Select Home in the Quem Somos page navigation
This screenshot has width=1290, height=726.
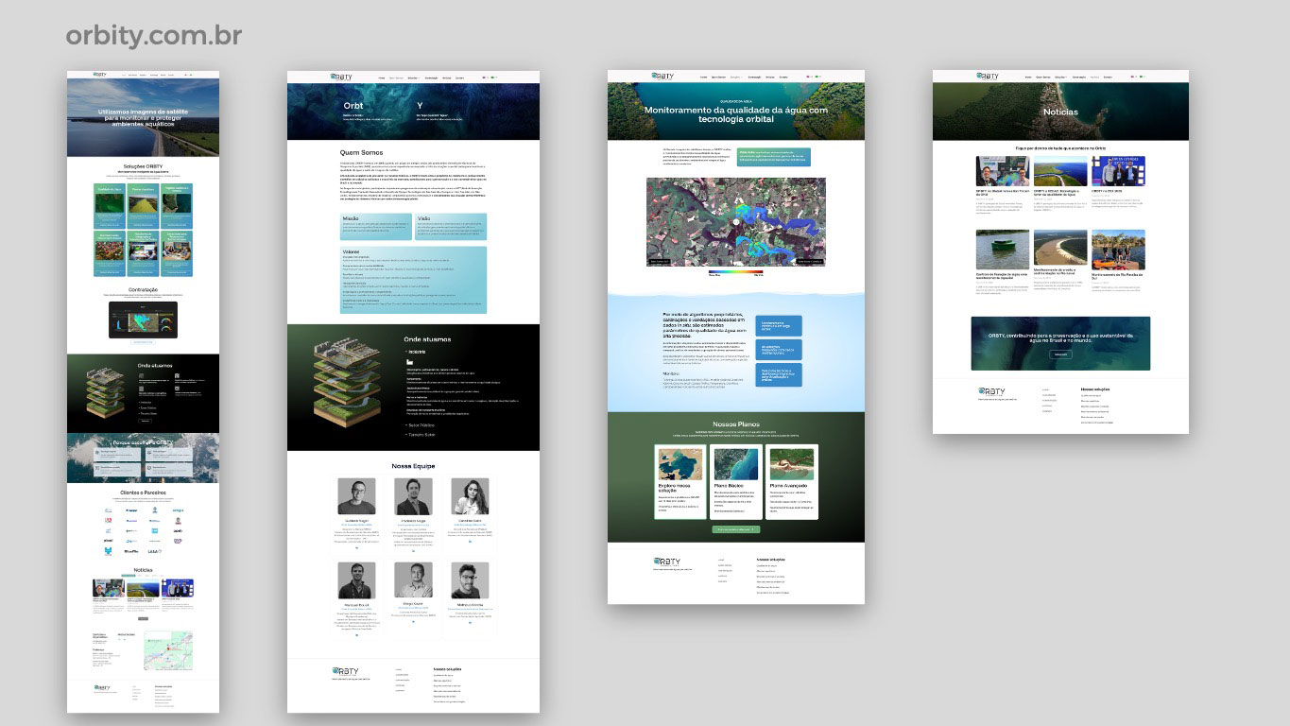382,78
